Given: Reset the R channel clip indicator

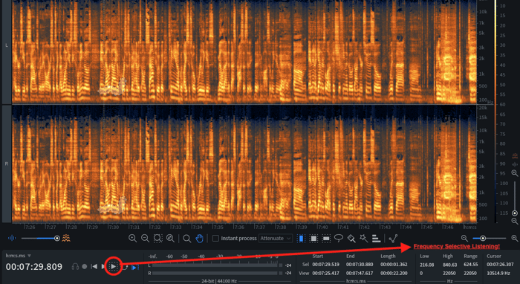Looking at the screenshot, I should click(x=281, y=273).
